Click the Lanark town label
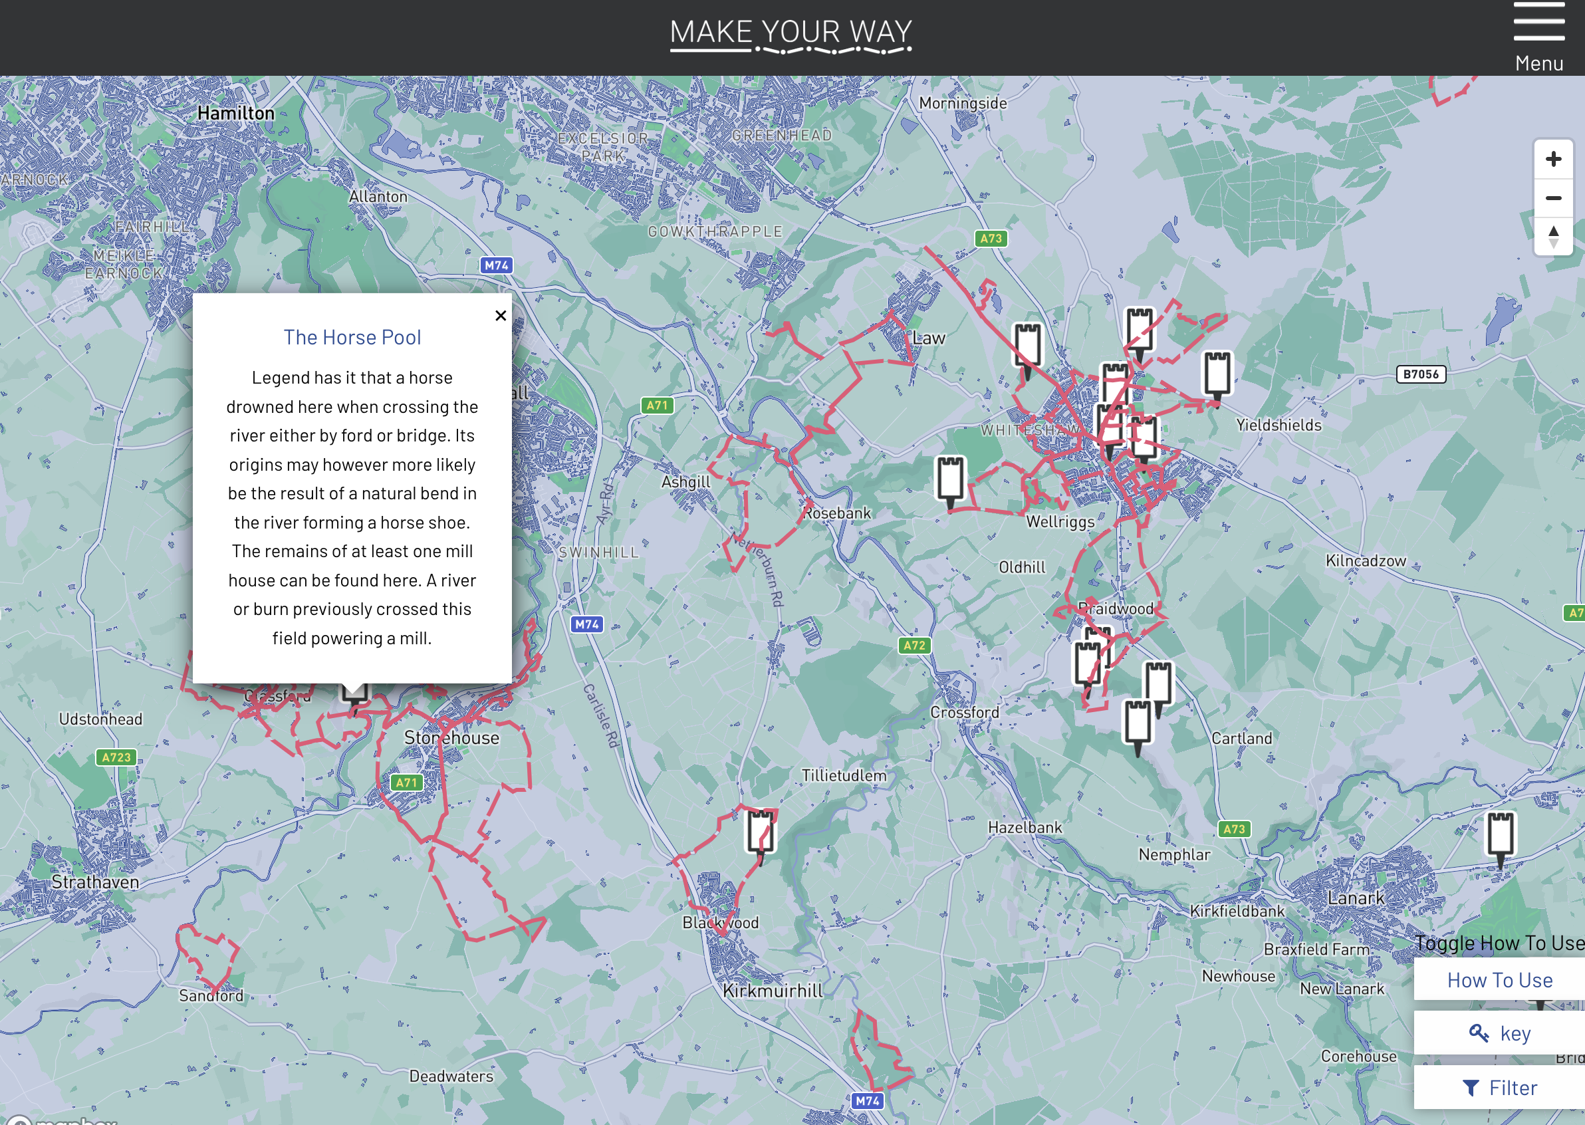 (x=1356, y=898)
